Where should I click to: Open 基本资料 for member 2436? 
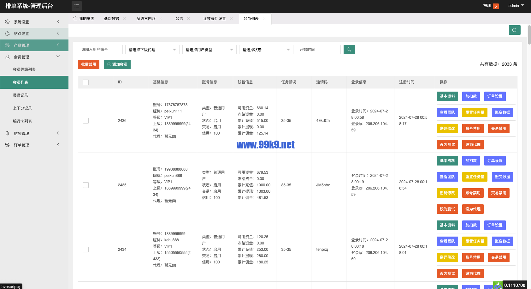click(447, 96)
